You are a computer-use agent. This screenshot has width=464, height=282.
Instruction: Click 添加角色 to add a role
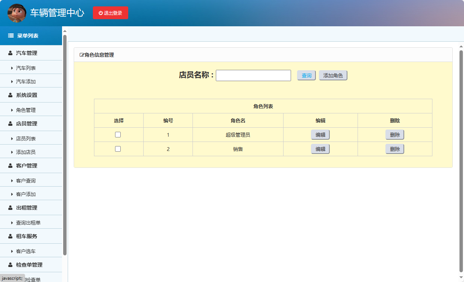(333, 75)
